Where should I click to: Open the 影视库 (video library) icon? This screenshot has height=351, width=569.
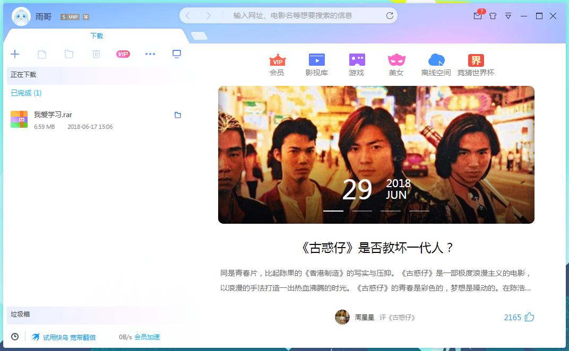pos(316,63)
